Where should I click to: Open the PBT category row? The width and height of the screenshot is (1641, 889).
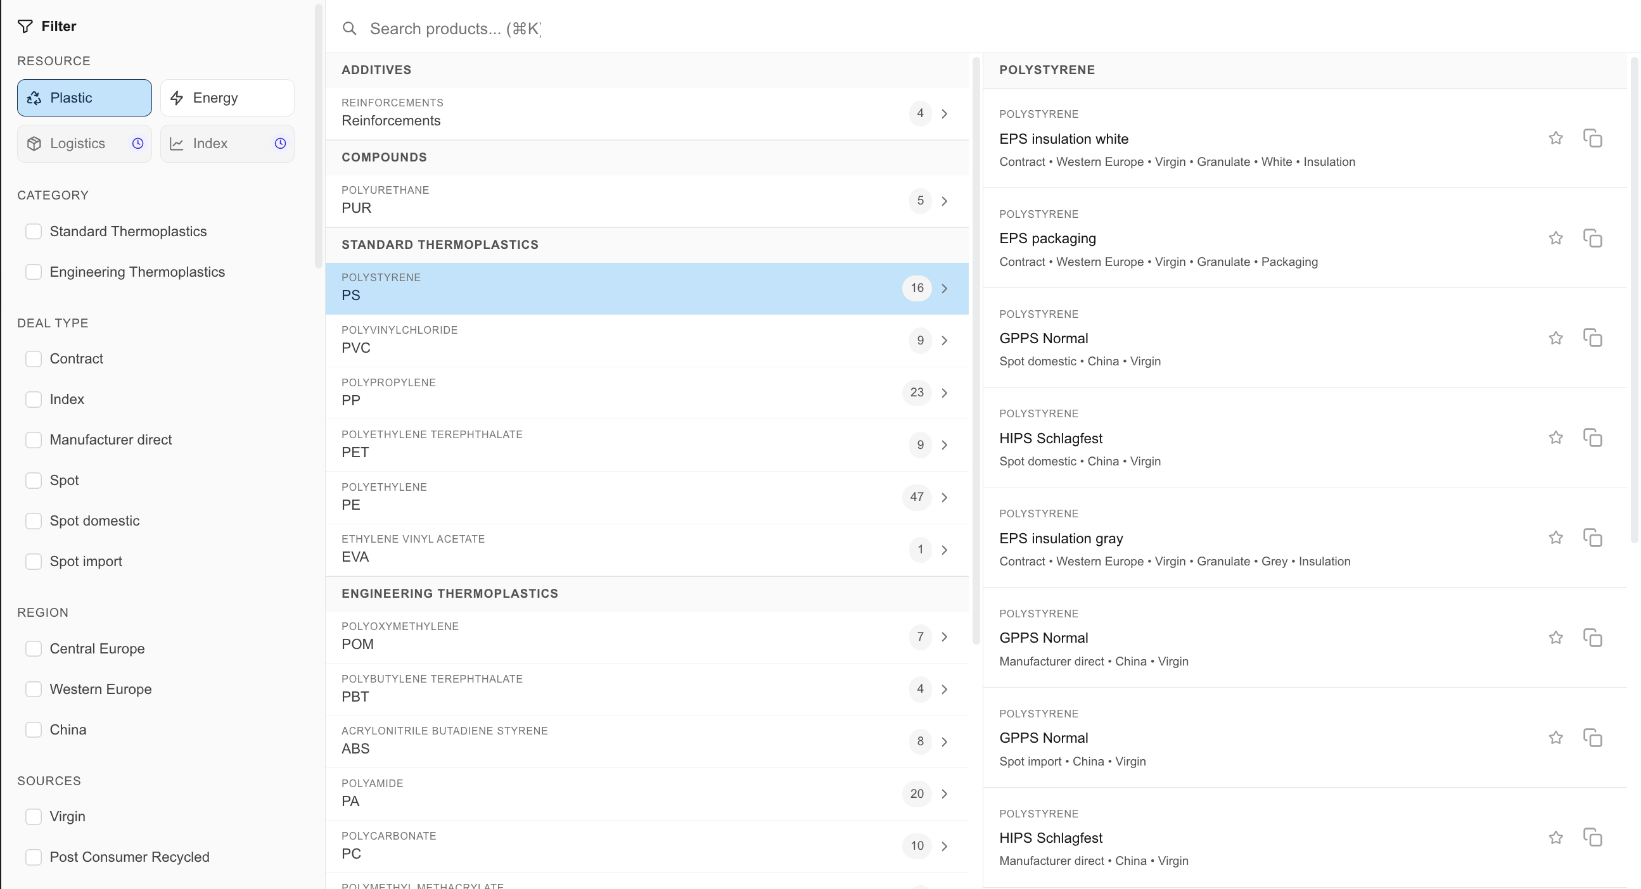pyautogui.click(x=647, y=689)
